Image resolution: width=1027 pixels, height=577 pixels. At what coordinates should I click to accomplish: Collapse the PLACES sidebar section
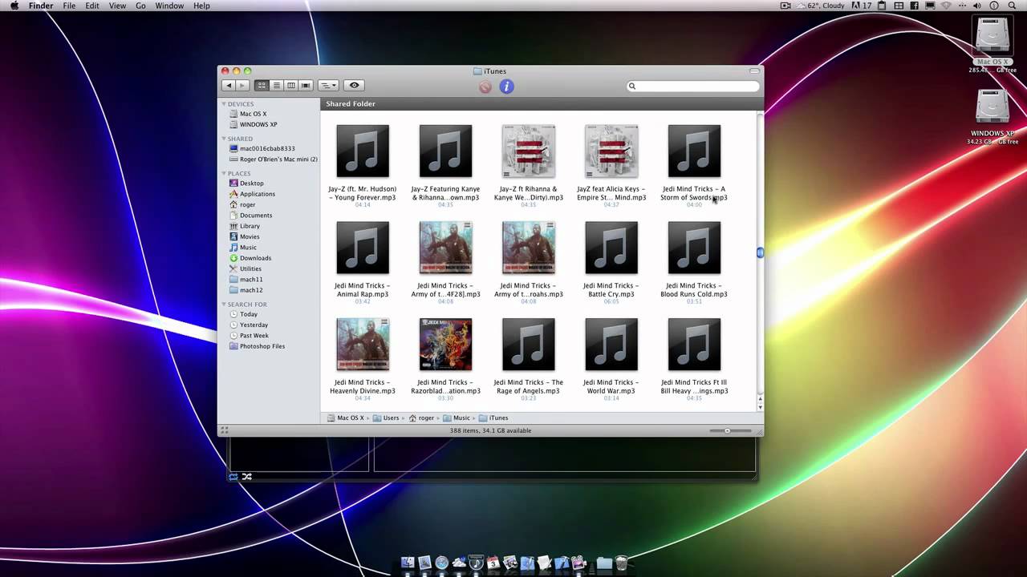point(225,173)
